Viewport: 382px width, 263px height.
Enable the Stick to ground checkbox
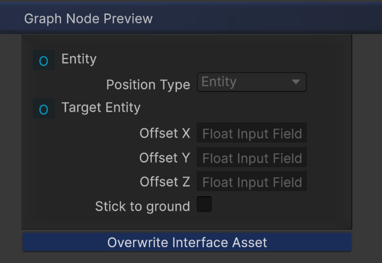point(204,205)
